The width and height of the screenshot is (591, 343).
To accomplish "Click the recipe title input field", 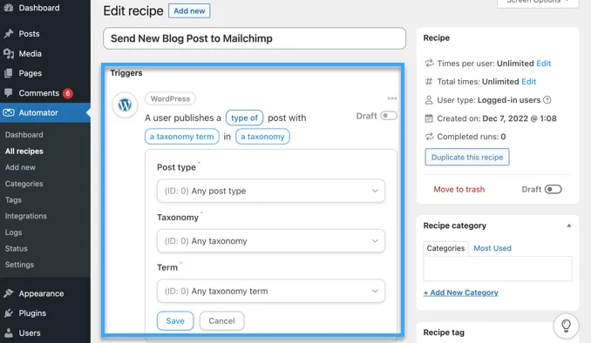I will 255,38.
